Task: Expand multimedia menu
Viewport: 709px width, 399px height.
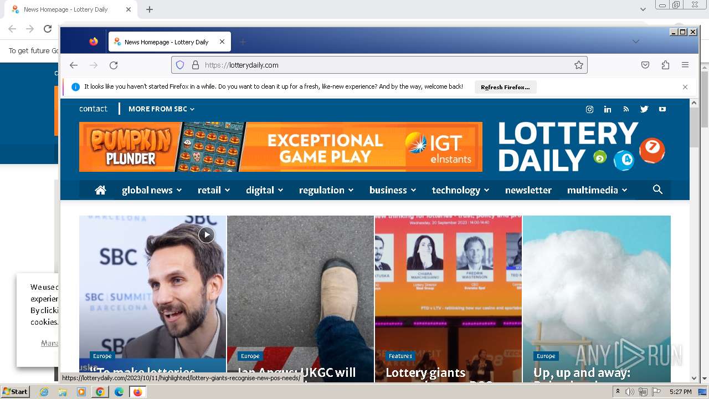Action: click(x=597, y=190)
